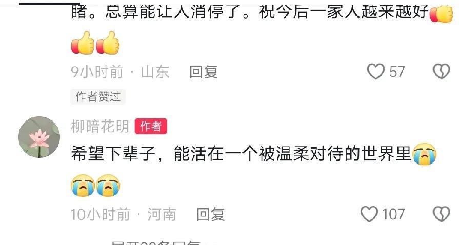Tap the 作者赞过 tag

[x=98, y=96]
